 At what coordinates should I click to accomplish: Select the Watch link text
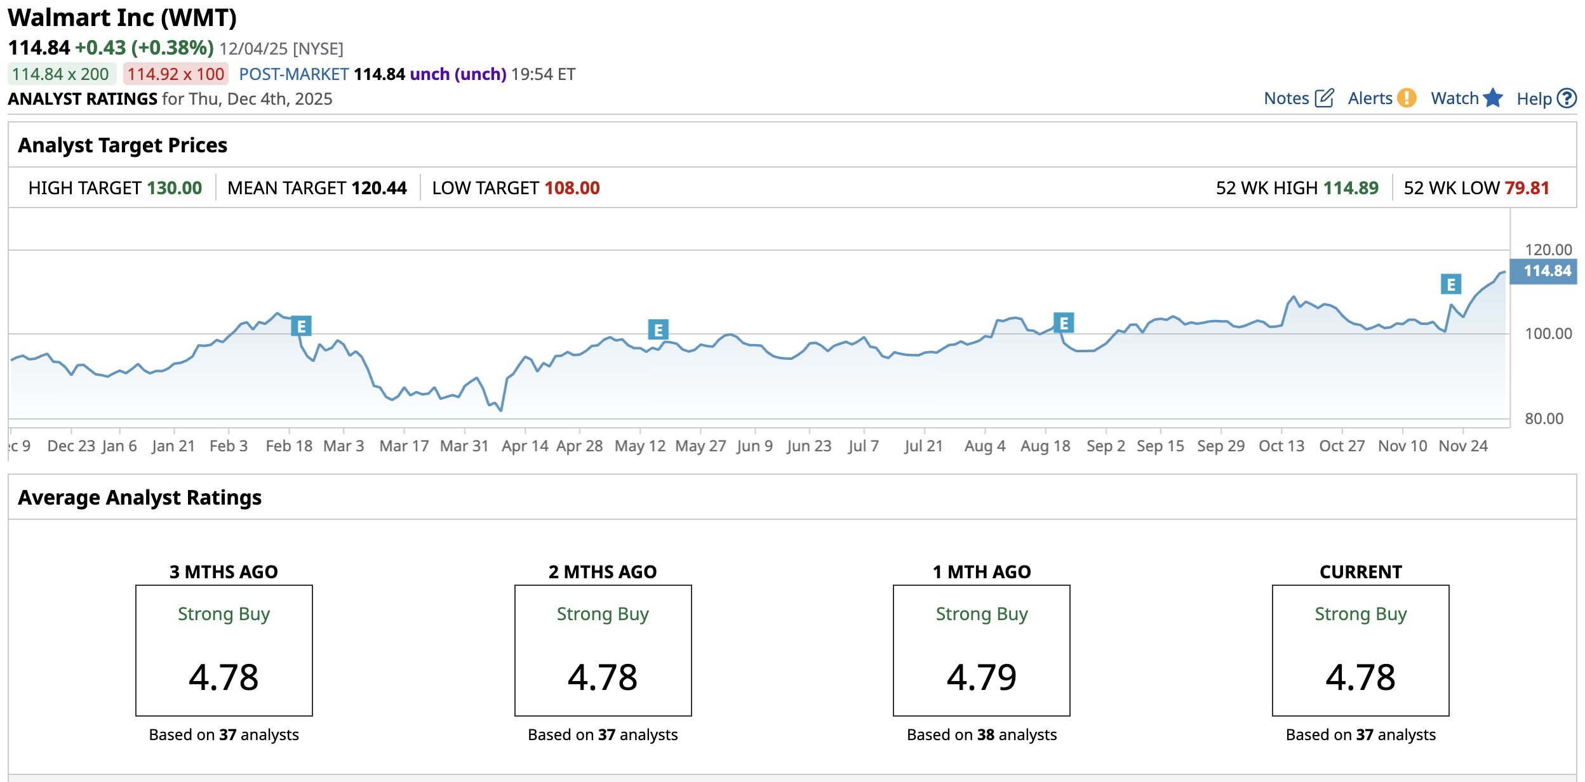click(x=1454, y=98)
